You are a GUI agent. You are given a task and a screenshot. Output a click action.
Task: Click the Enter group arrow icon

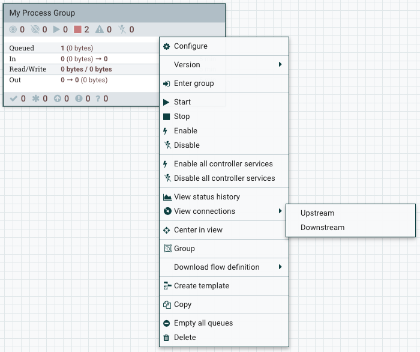[x=167, y=83]
